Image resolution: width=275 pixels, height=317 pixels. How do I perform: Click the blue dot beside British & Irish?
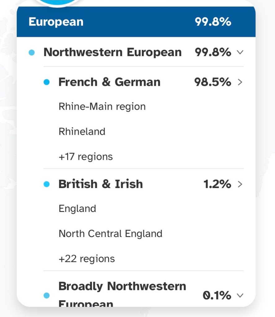(47, 184)
